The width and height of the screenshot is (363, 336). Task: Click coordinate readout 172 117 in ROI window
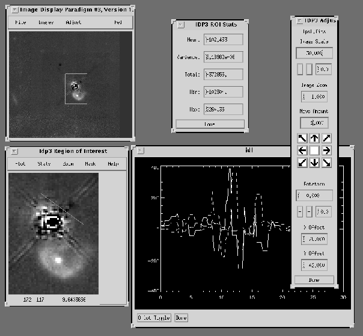coord(34,300)
